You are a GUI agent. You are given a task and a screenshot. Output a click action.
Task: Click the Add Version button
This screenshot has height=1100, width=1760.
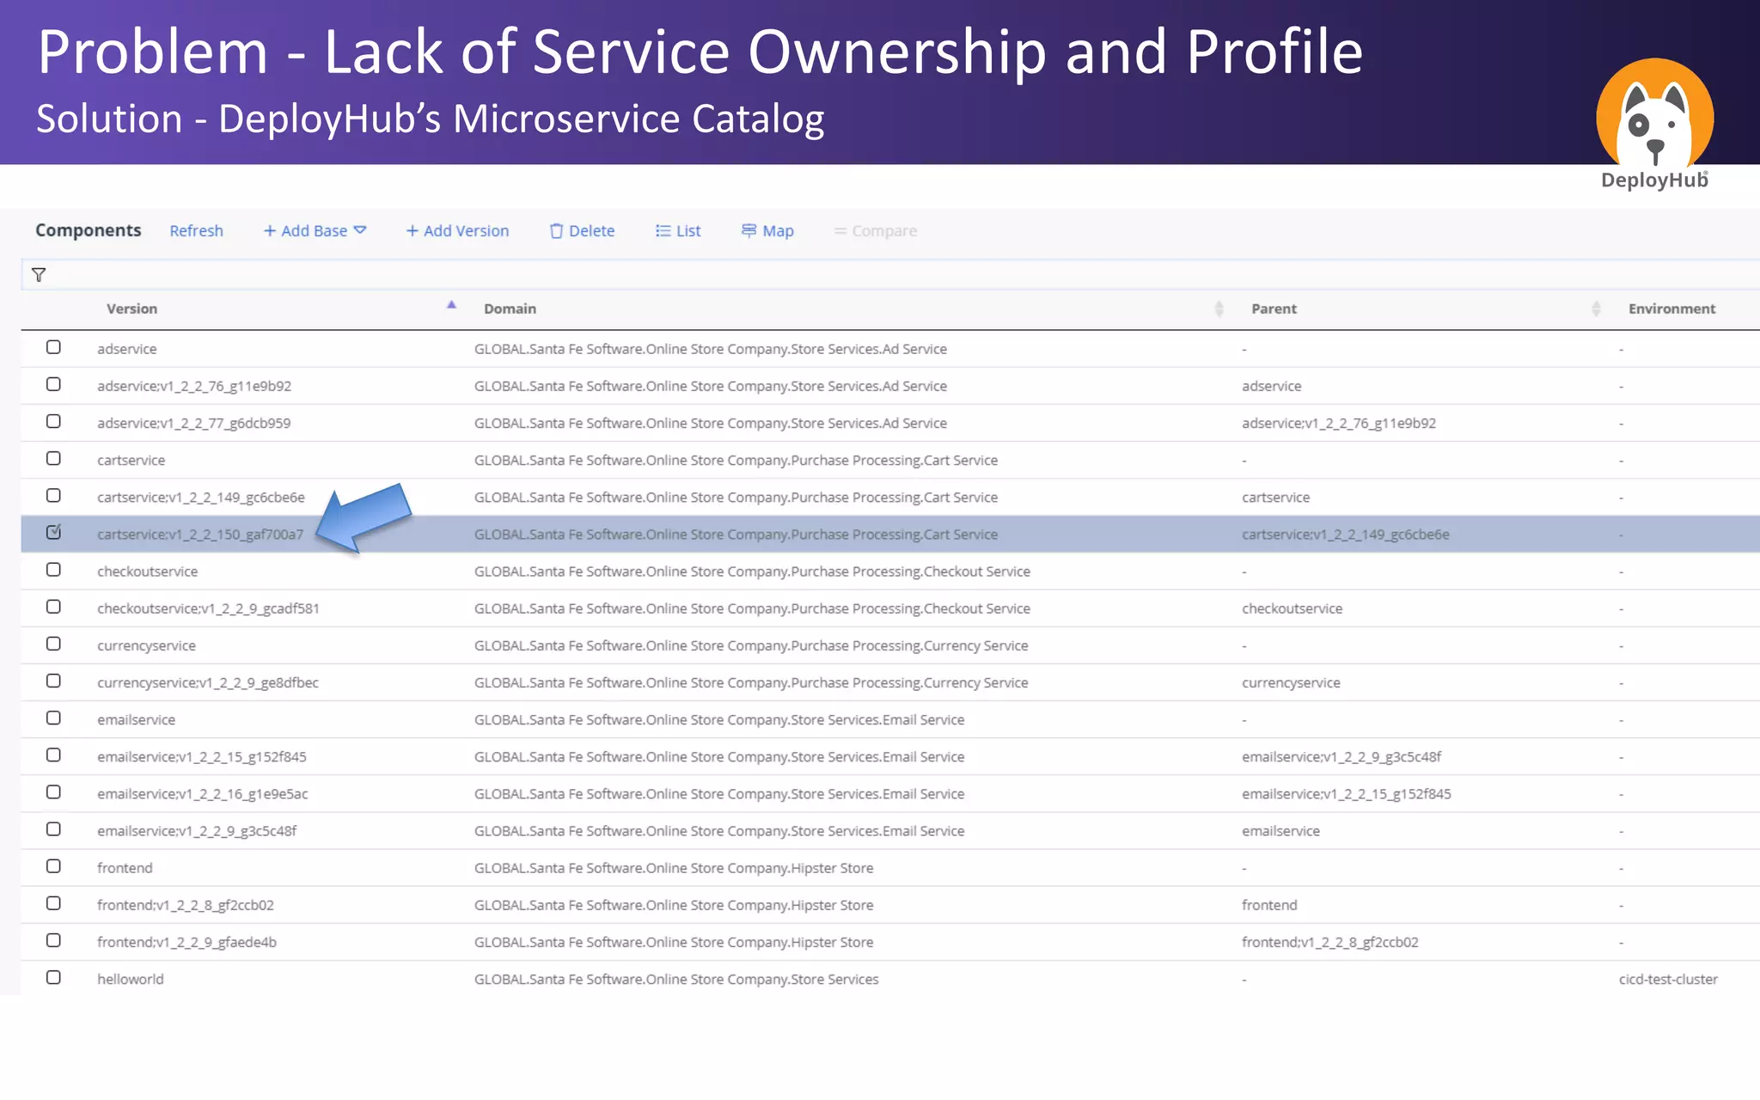[457, 231]
